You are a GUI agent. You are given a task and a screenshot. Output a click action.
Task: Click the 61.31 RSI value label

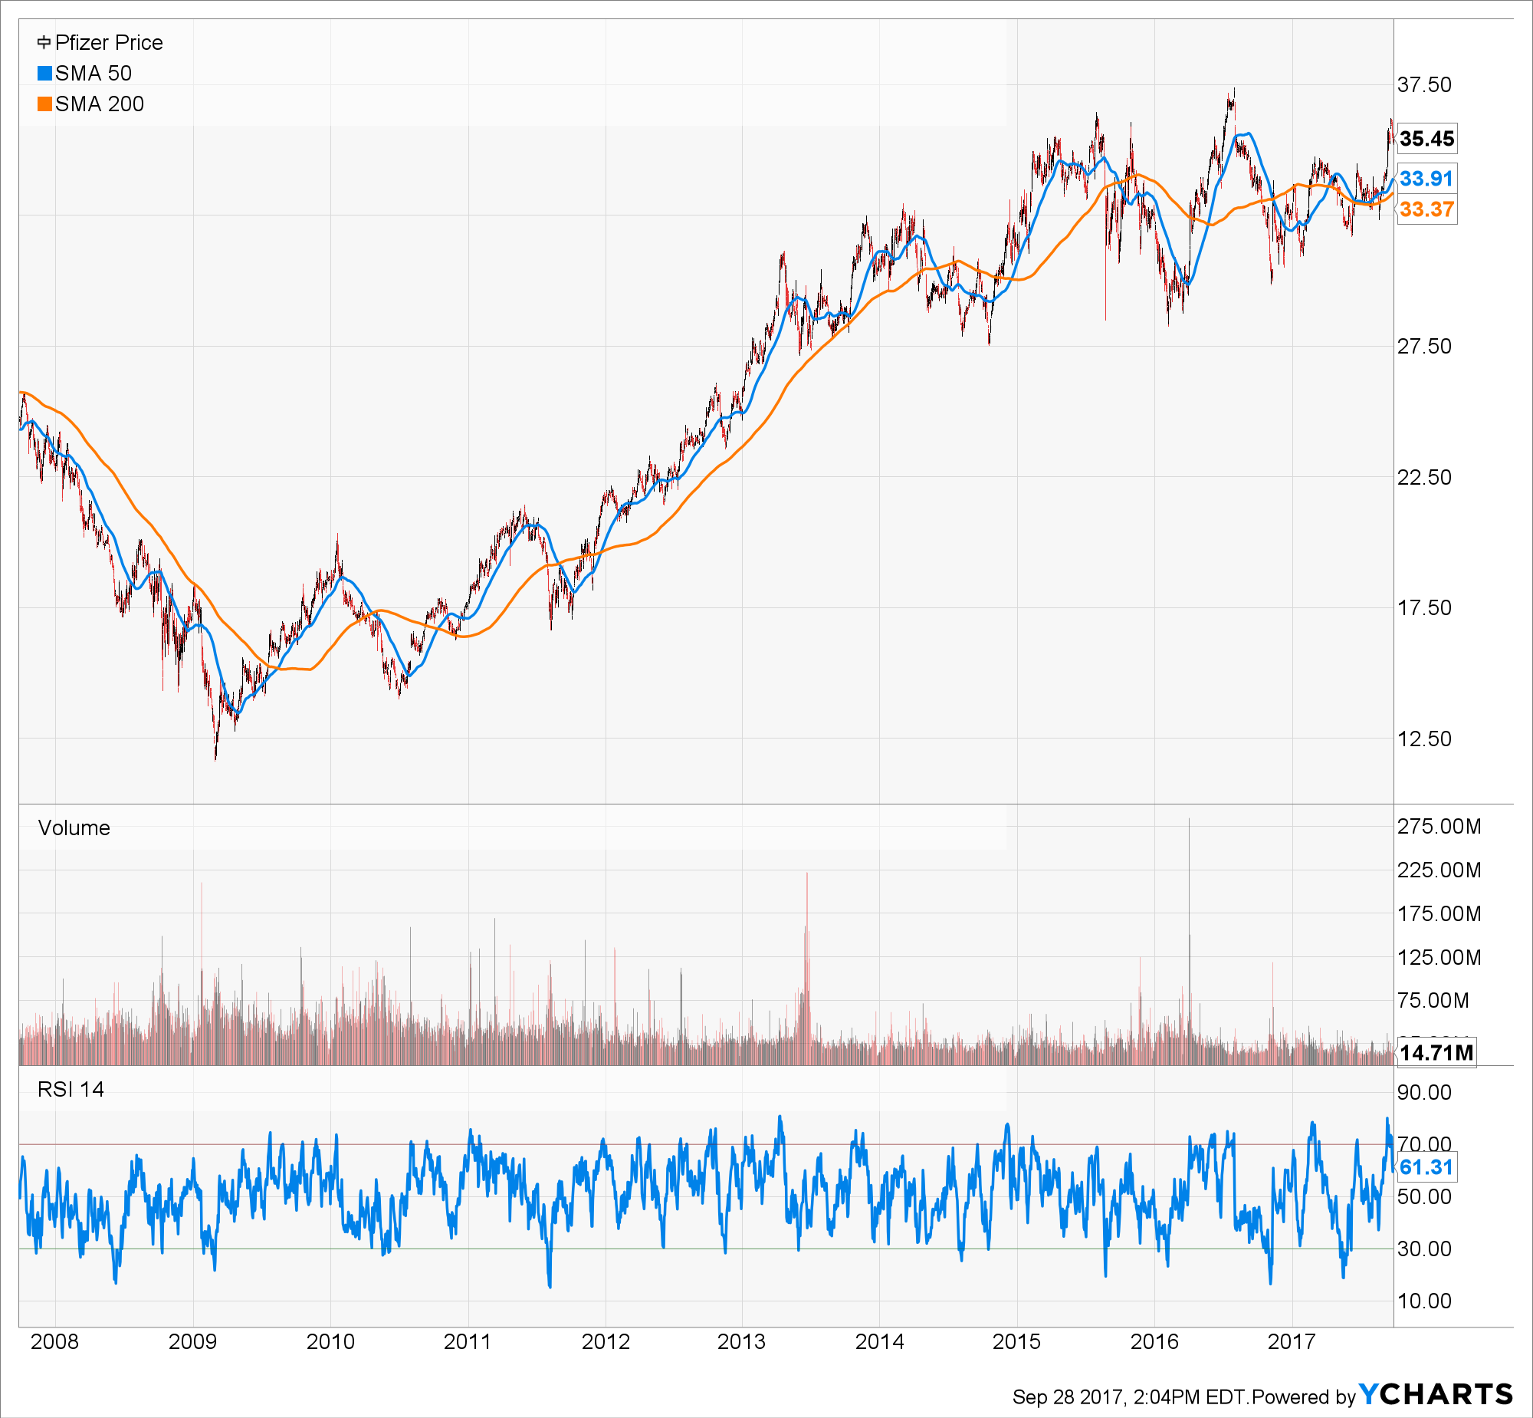click(x=1426, y=1167)
